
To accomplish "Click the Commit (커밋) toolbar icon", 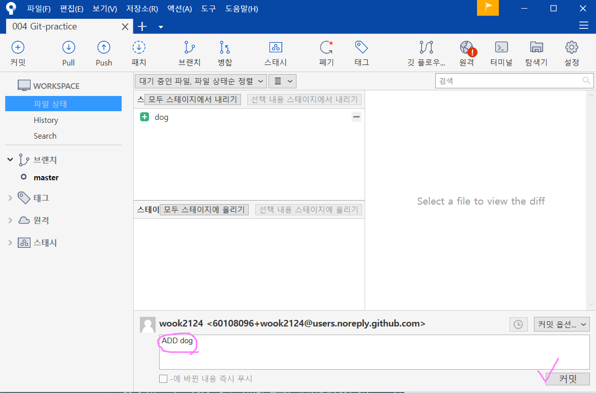I will 18,47.
